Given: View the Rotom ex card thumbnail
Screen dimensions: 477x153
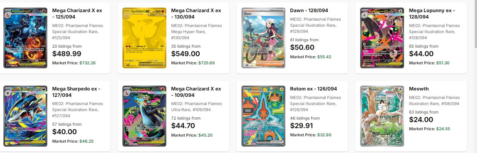Looking at the screenshot, I should [x=263, y=116].
